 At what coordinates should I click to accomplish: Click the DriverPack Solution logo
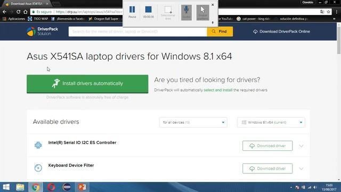[43, 31]
